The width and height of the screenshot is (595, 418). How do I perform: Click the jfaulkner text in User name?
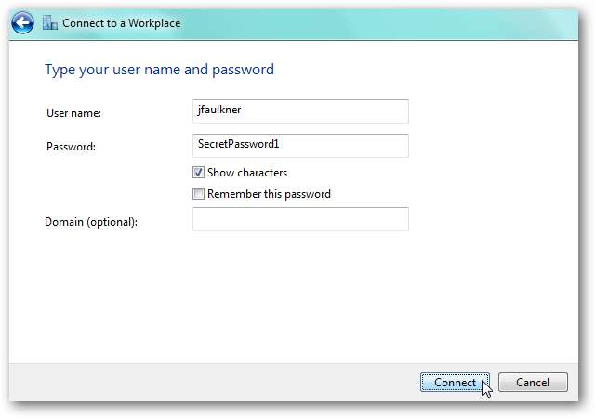[219, 111]
